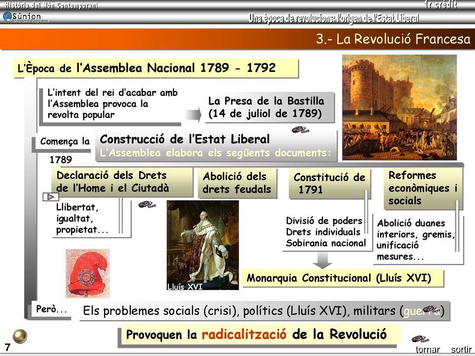
Task: Click 'Drets individuals' text
Action: click(323, 232)
